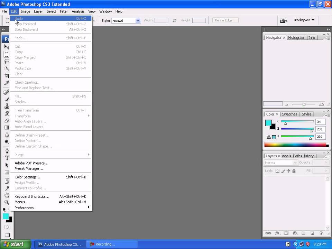Click the default colors mini icon

[x=4, y=210]
